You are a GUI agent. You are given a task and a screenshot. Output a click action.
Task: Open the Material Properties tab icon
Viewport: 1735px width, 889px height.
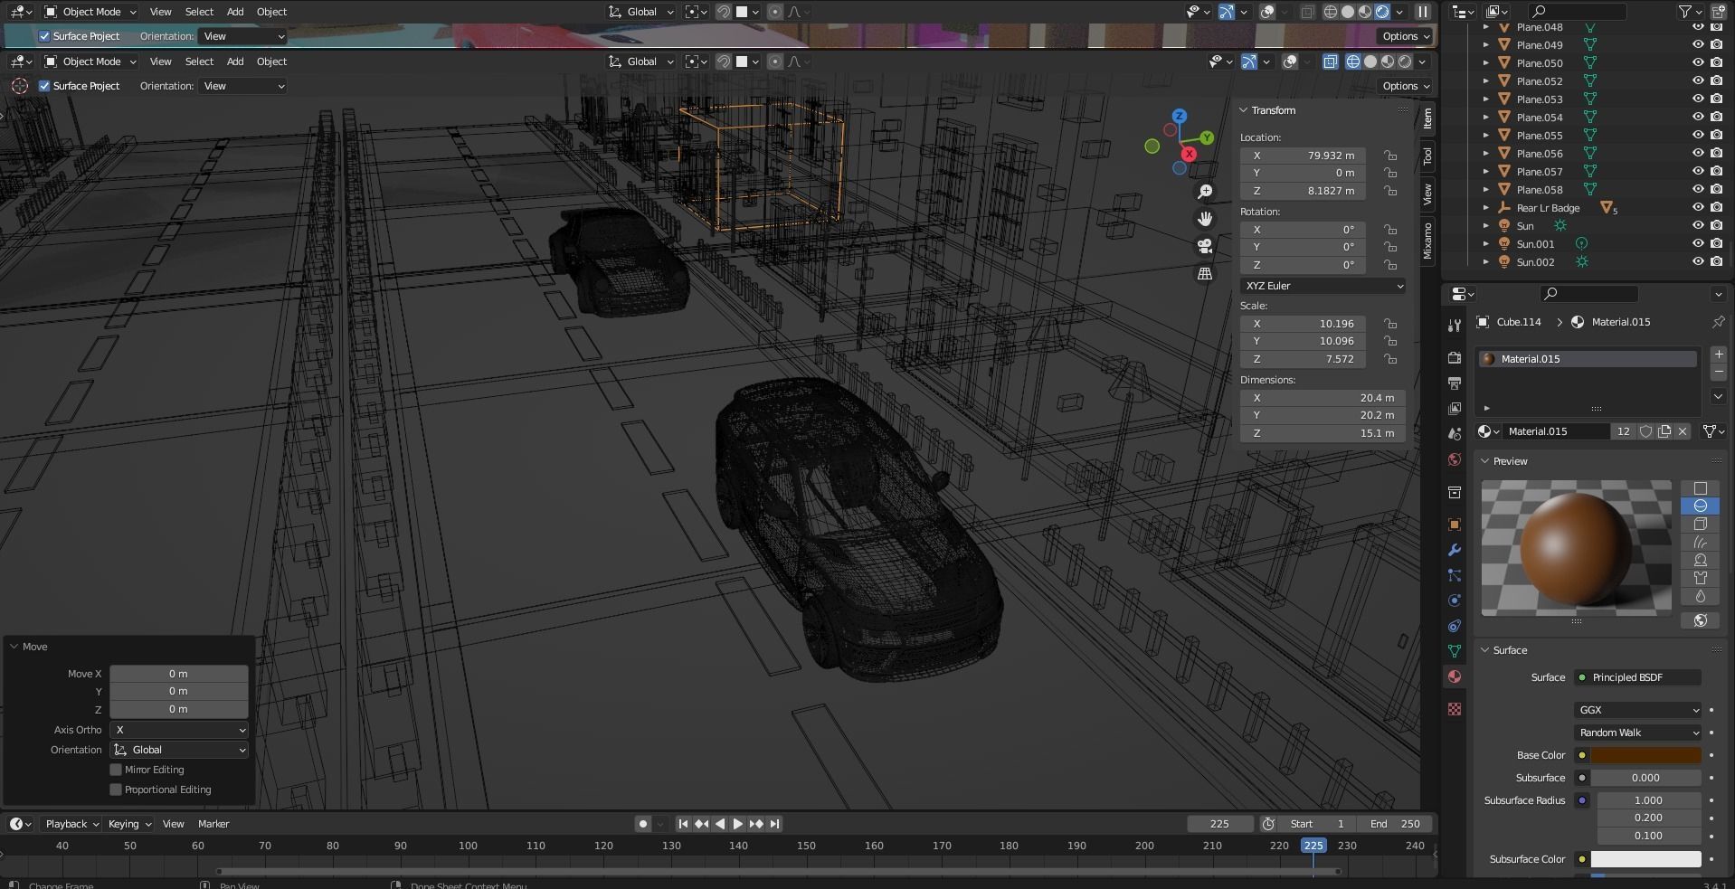click(1454, 676)
